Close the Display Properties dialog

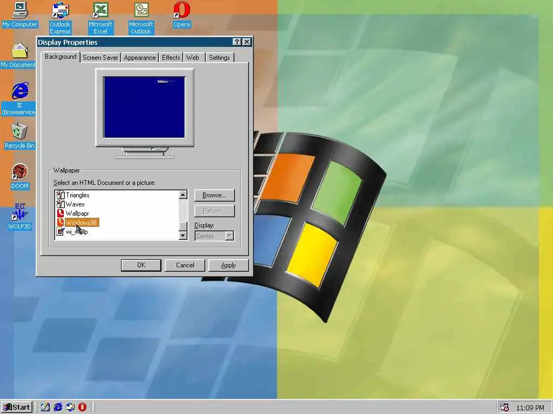pyautogui.click(x=246, y=42)
